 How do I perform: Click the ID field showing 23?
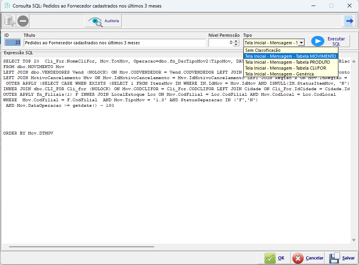[13, 43]
